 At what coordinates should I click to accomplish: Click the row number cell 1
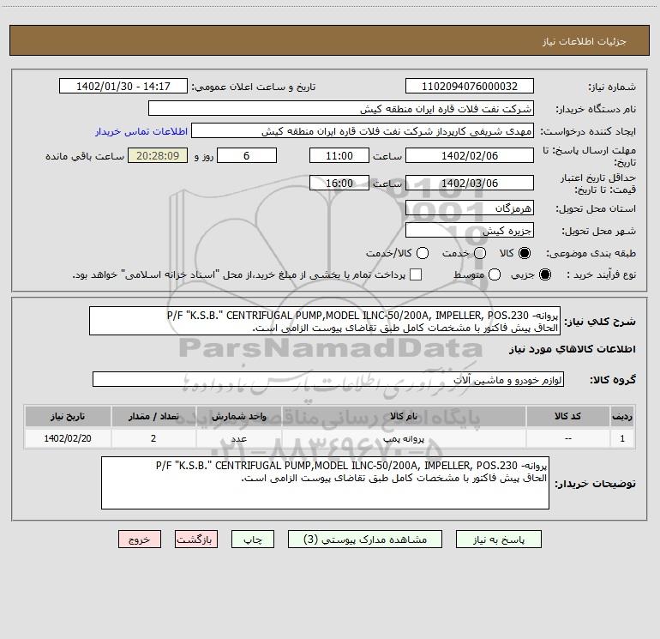coord(622,438)
